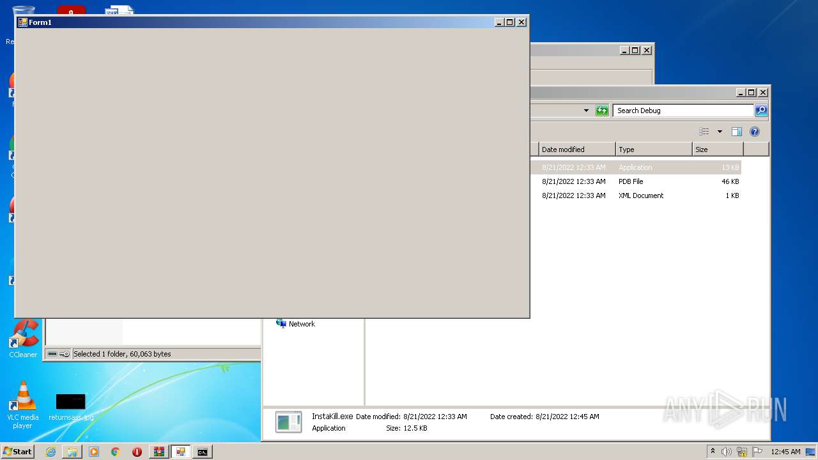This screenshot has height=460, width=818.
Task: Click in the Search Debug field
Action: click(683, 111)
